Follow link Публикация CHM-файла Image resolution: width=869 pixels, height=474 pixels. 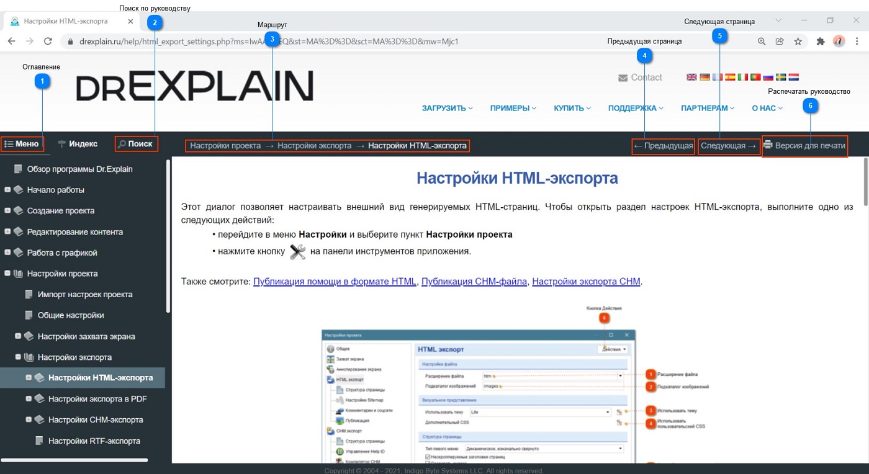point(475,281)
